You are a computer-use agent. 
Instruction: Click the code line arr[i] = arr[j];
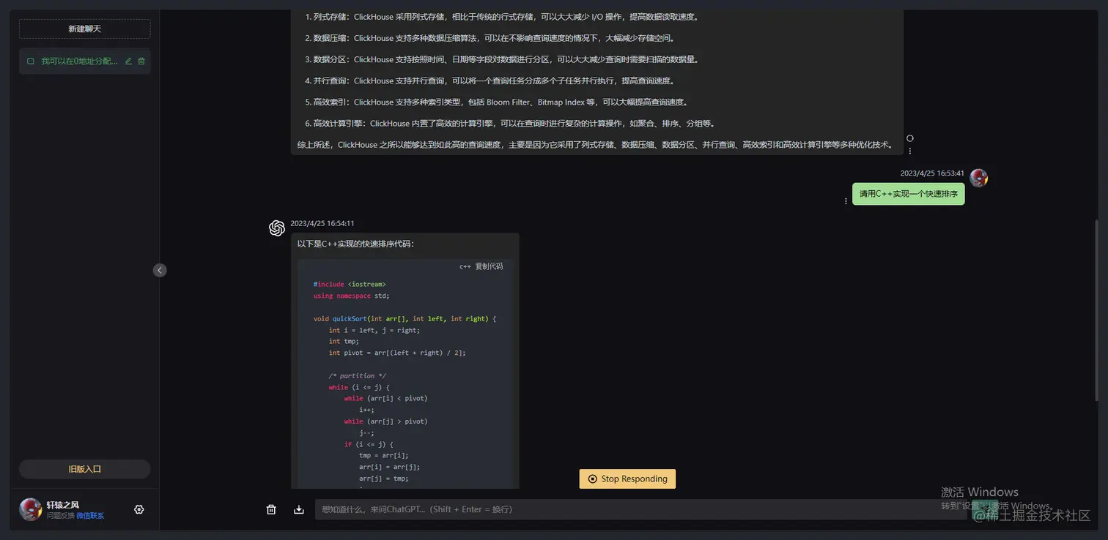389,467
